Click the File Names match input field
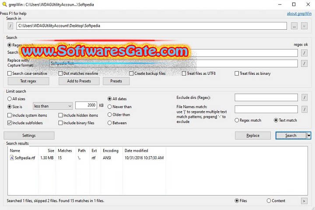The width and height of the screenshot is (315, 210). 266,109
